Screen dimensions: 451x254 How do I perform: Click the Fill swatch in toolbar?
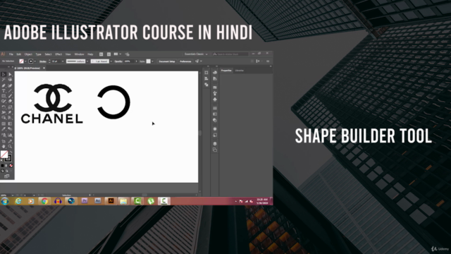pyautogui.click(x=4, y=155)
